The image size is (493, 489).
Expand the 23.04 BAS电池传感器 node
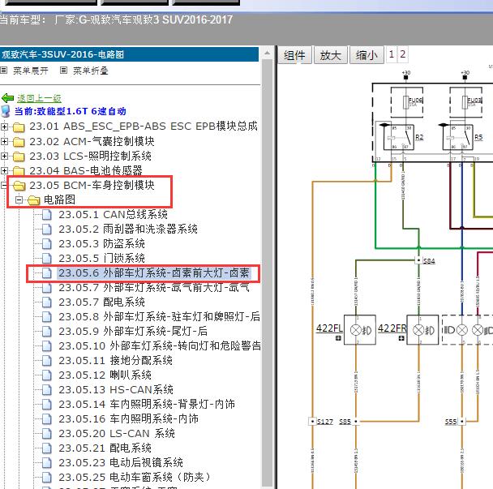tap(4, 171)
